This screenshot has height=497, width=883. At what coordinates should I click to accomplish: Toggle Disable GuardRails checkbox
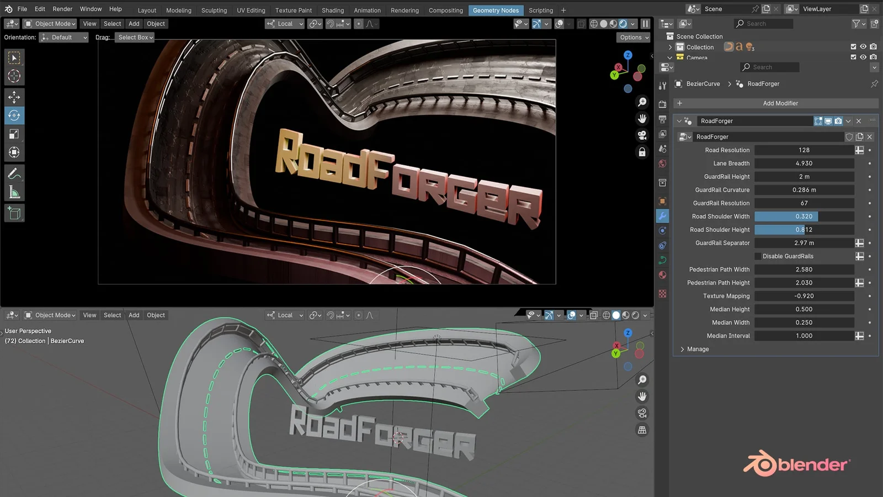click(759, 256)
